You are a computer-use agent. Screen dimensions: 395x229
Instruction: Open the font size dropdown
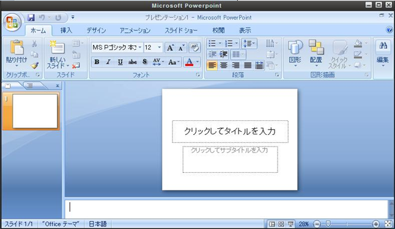coord(159,47)
